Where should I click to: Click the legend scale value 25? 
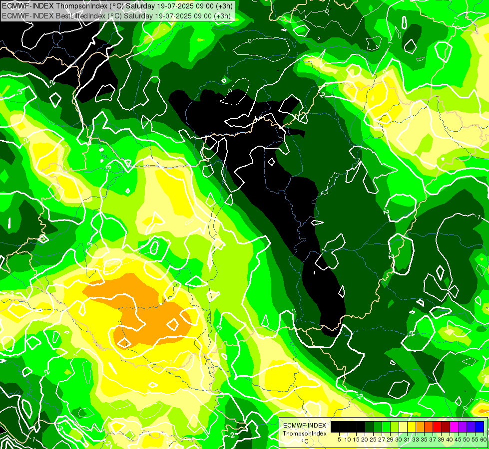click(x=373, y=440)
